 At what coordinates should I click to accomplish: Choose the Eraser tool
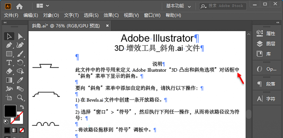tap(9, 71)
